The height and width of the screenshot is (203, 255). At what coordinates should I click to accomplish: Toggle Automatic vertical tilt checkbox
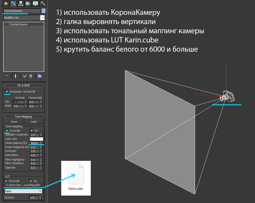[6, 92]
